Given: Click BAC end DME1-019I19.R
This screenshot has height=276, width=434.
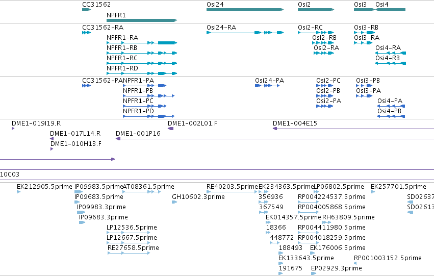Looking at the screenshot, I should tap(13, 129).
